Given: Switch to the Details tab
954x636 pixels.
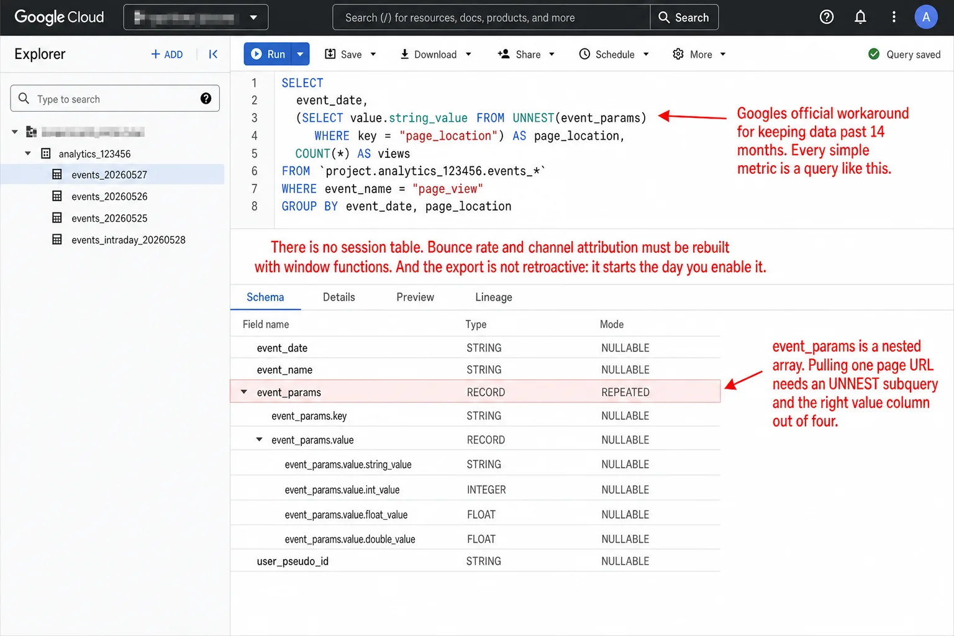Looking at the screenshot, I should point(339,297).
